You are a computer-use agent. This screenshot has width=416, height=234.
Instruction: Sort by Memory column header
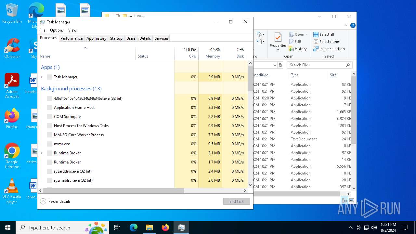pyautogui.click(x=210, y=53)
